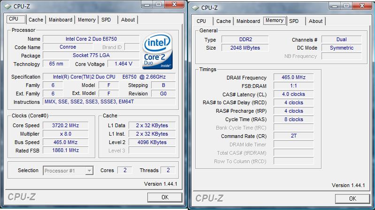Image resolution: width=375 pixels, height=210 pixels.
Task: Open About tab in right window
Action: click(316, 21)
